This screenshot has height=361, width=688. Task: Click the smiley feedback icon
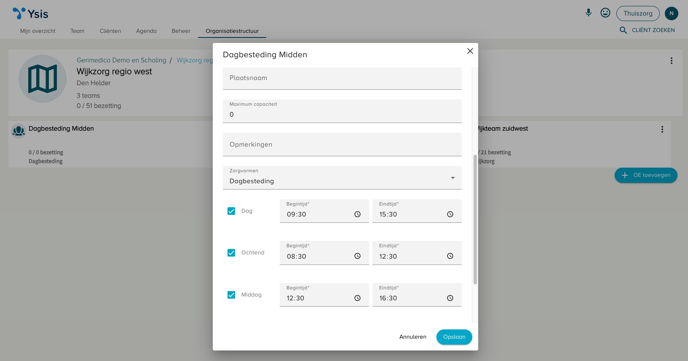(605, 13)
